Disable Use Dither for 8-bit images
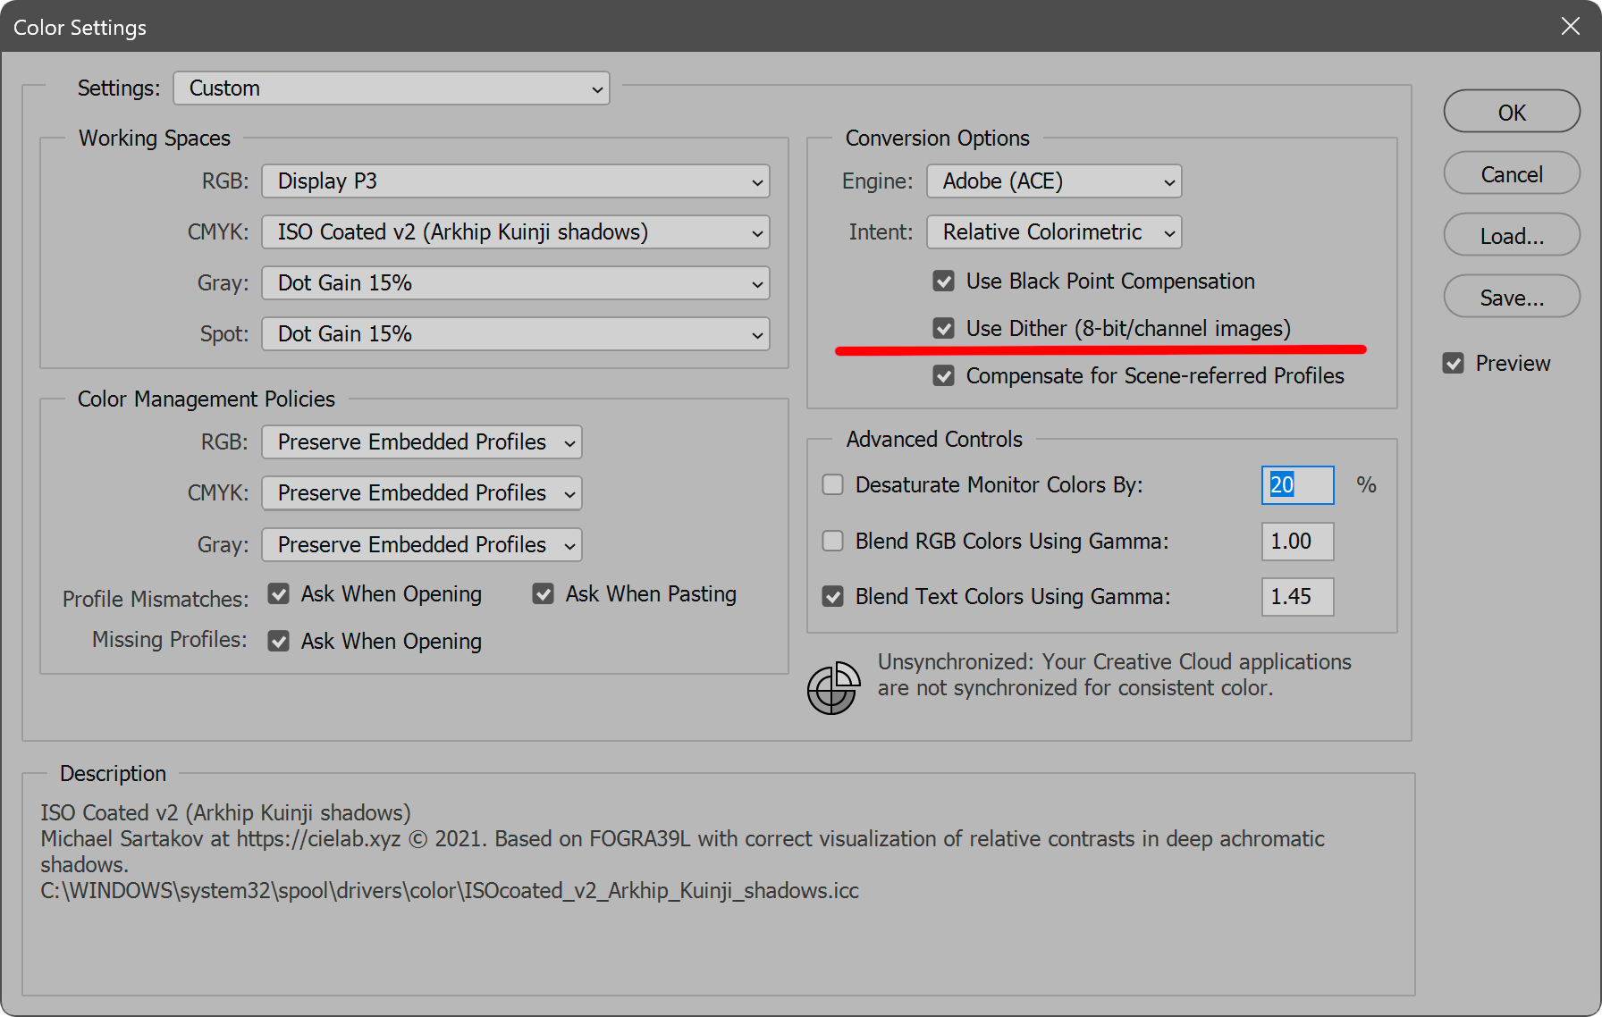The image size is (1602, 1017). coord(943,329)
